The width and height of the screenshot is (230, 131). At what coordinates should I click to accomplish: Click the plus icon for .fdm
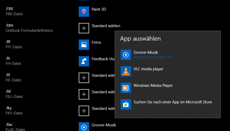[84, 28]
